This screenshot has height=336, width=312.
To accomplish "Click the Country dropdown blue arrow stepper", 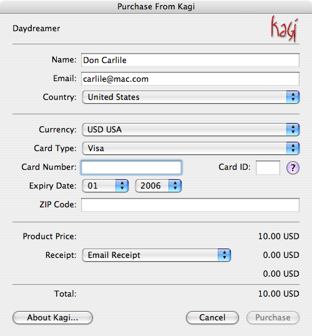I will [x=293, y=97].
